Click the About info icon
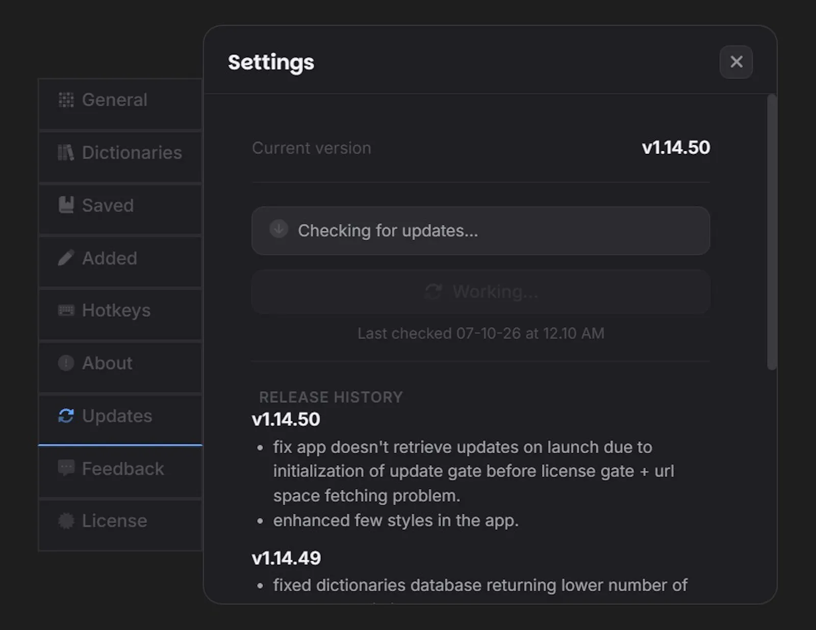The height and width of the screenshot is (630, 816). [66, 363]
